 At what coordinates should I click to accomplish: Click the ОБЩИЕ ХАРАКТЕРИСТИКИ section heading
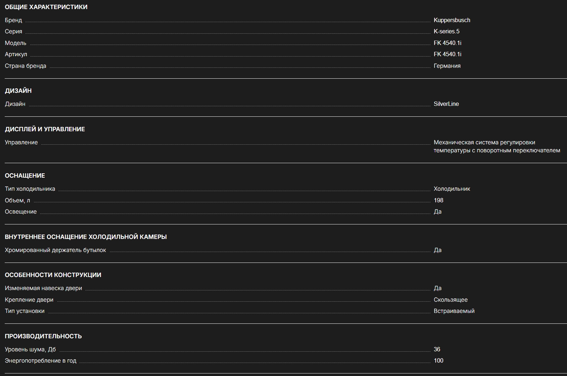(46, 7)
